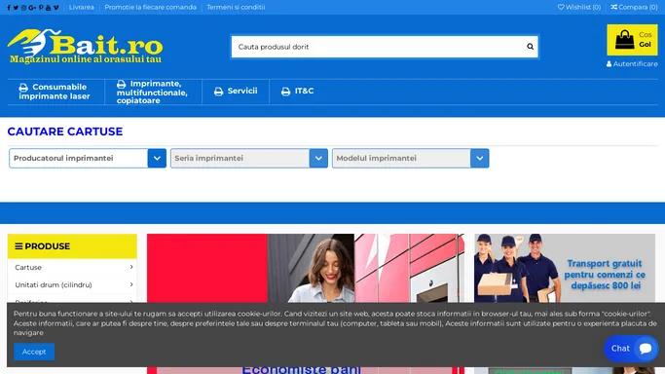Viewport: 665px width, 374px height.
Task: Click the PRODUSE sidebar header
Action: pyautogui.click(x=72, y=246)
